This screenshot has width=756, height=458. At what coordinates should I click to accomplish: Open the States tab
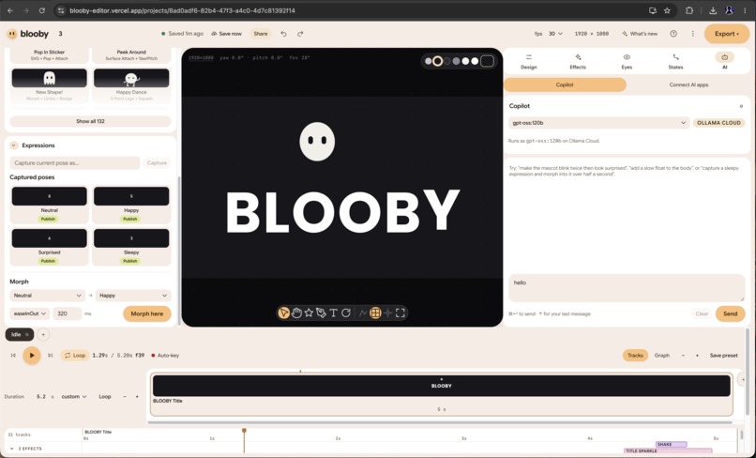[675, 61]
